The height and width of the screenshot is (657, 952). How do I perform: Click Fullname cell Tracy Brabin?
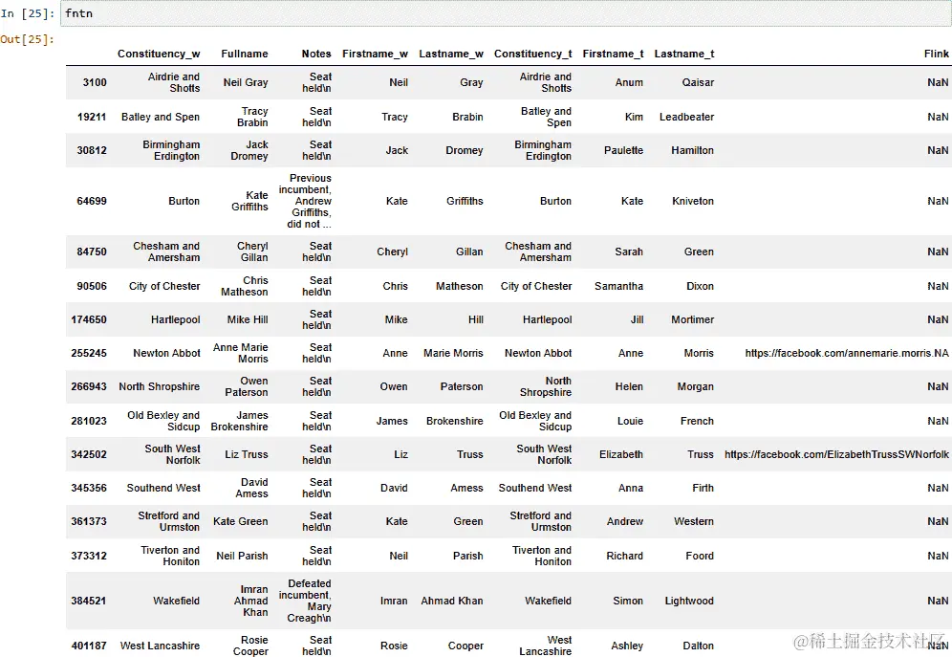pos(252,117)
